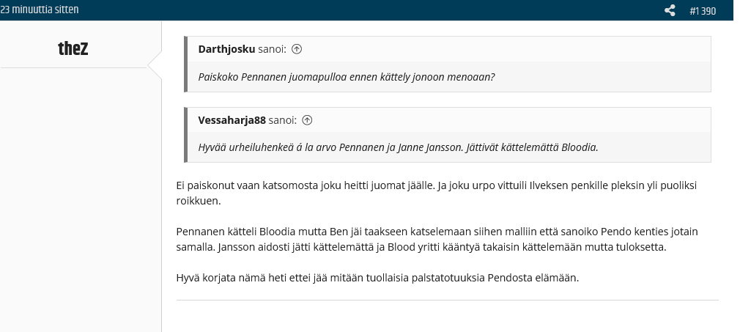Click the speech-bubble pointer beside theZ
The height and width of the screenshot is (332, 740).
pos(155,67)
